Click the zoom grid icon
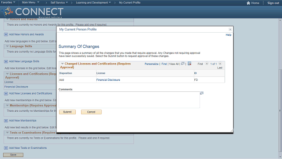The image size is (282, 159). pyautogui.click(x=183, y=64)
